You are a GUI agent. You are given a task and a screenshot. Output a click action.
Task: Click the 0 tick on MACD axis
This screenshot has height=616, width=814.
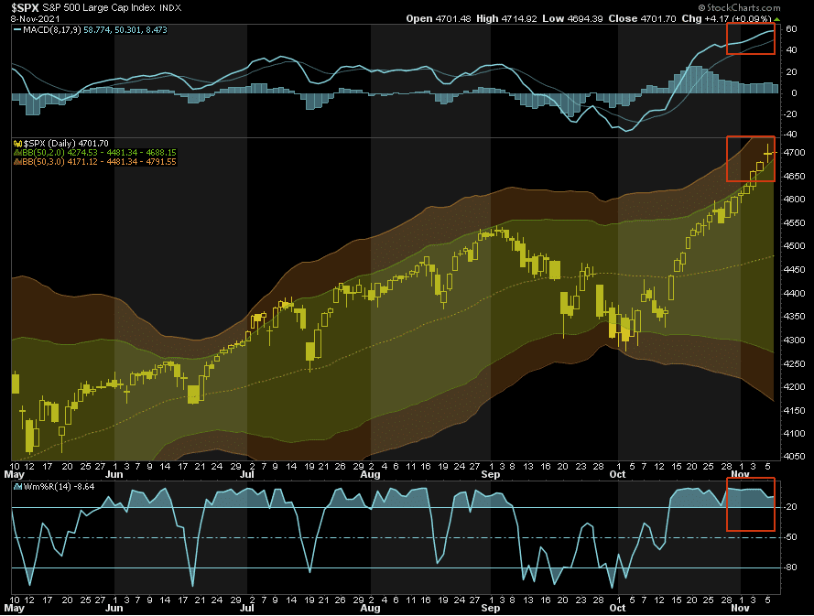pos(794,93)
